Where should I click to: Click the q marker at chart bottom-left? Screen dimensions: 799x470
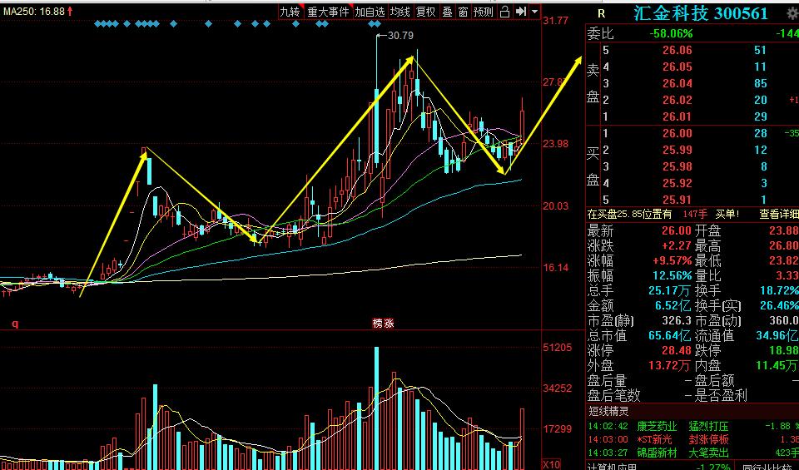[13, 323]
